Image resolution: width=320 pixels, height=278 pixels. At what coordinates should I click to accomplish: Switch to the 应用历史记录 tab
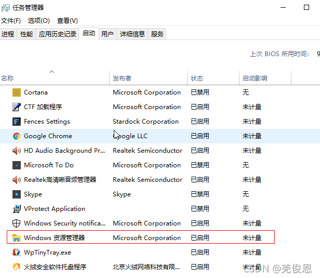tap(57, 34)
